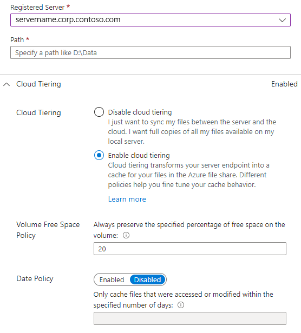Screen dimensions: 301x333
Task: Click the date policy days input field
Action: pyautogui.click(x=190, y=318)
